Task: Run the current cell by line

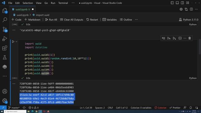Action: click(x=163, y=38)
